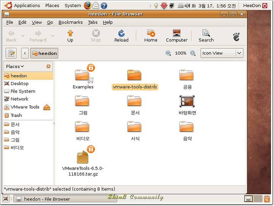Open the 문서 bookmark in sidebar
Image resolution: width=274 pixels, height=206 pixels.
[x=28, y=124]
